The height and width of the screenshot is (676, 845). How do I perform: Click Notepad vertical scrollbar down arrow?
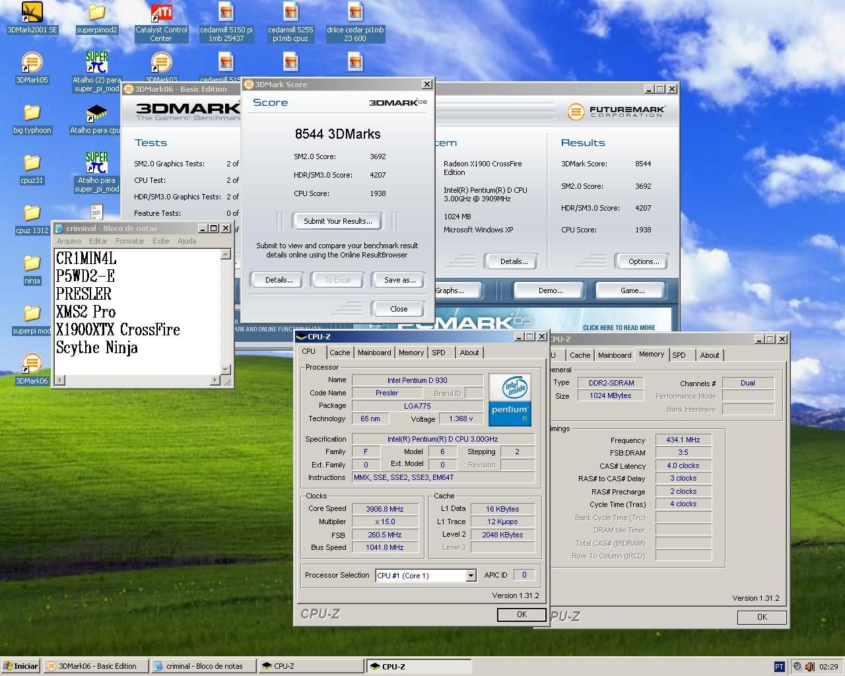pos(226,370)
